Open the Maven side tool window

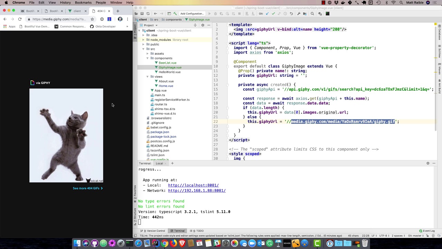tap(440, 68)
